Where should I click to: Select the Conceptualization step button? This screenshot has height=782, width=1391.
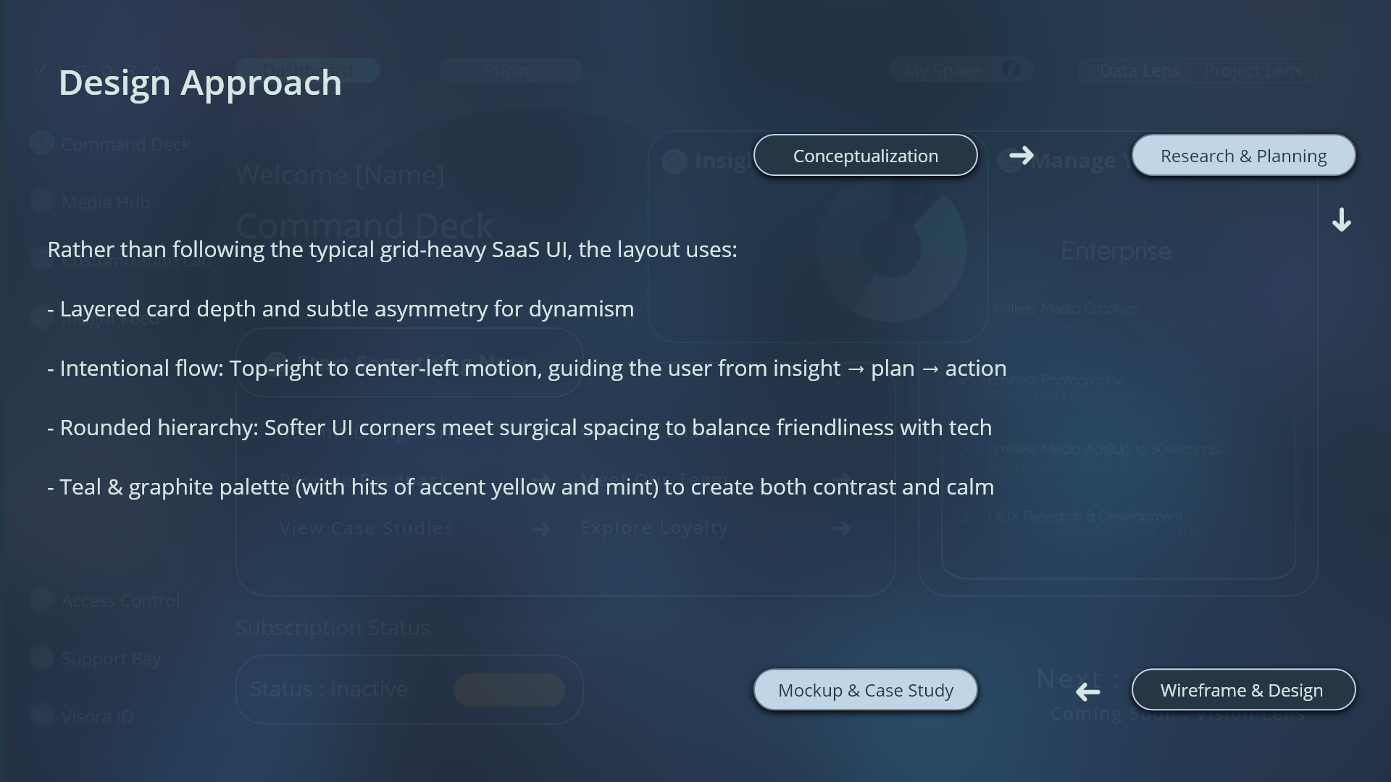(865, 155)
